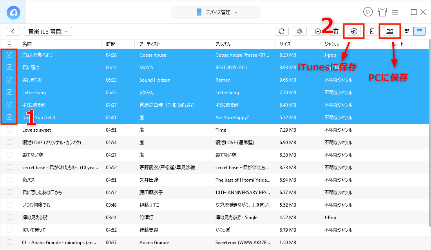Viewport: 431px width, 250px height.
Task: Check the 果てない空 song checkbox
Action: (9, 155)
